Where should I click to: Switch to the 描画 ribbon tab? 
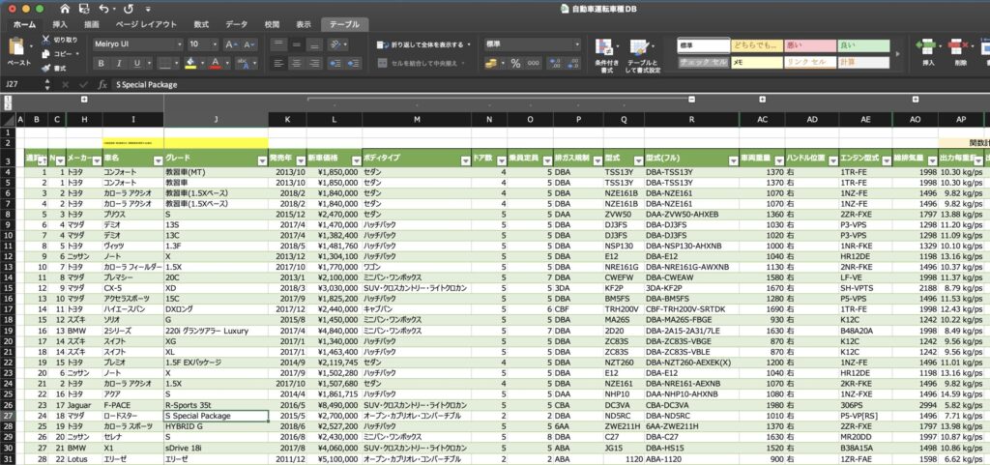pyautogui.click(x=92, y=24)
